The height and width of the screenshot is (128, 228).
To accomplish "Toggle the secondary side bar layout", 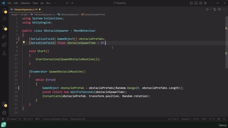I will 201,3.
